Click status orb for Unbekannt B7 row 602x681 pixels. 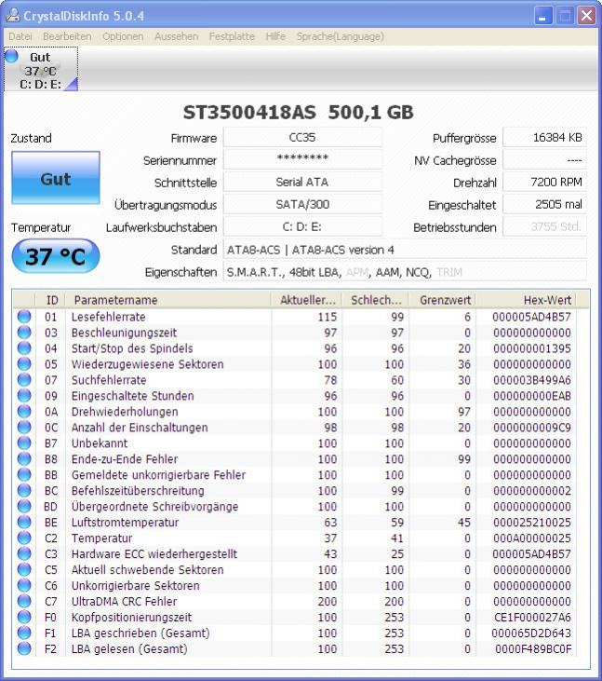click(x=24, y=443)
